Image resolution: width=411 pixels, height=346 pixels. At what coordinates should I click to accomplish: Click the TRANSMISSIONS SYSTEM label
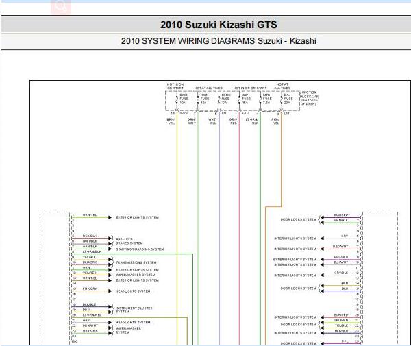136,262
